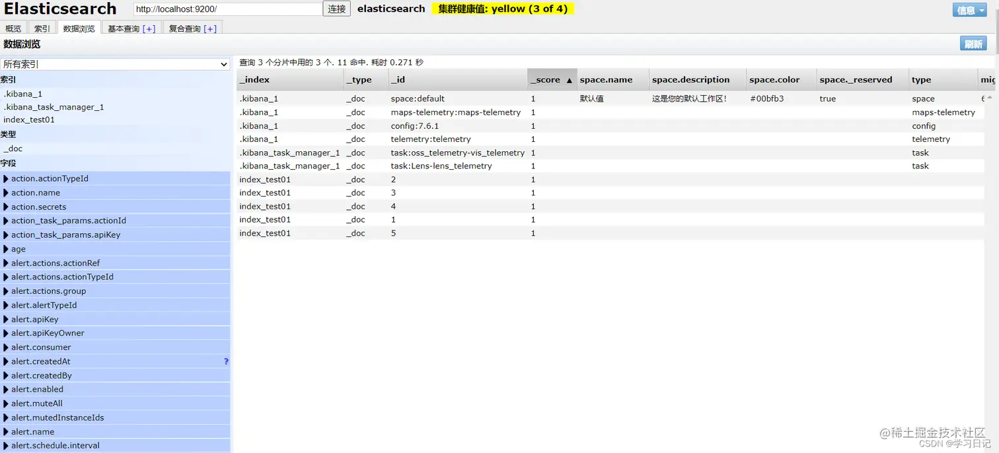
Task: Click the #00bfb3 color value cell
Action: [x=767, y=98]
